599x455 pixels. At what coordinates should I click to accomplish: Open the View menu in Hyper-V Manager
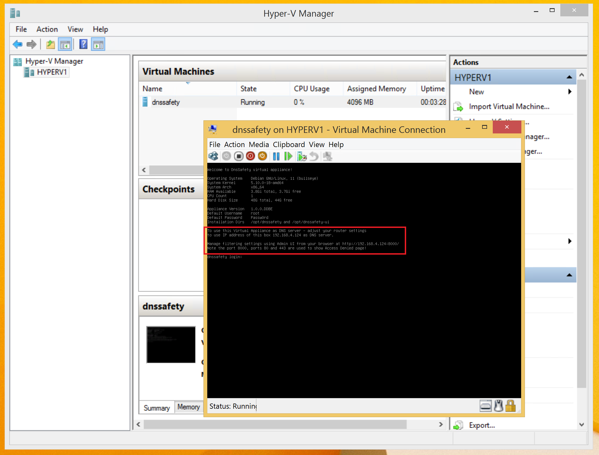tap(75, 29)
